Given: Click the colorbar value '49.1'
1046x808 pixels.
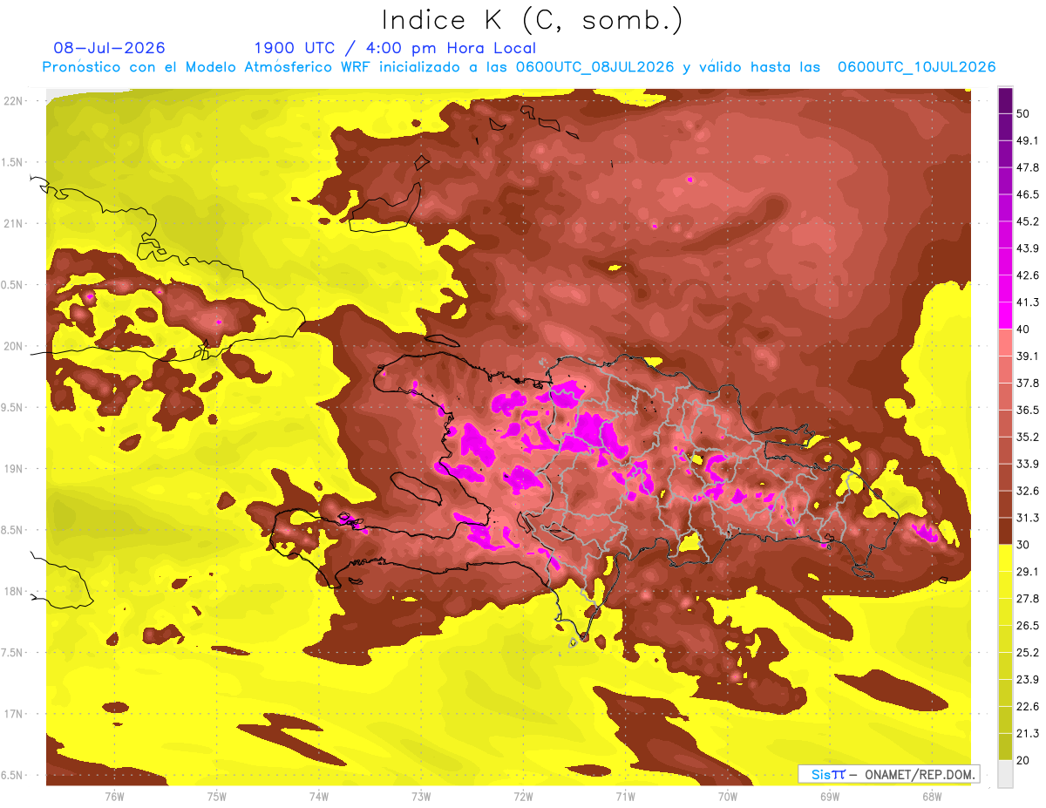Looking at the screenshot, I should (x=1027, y=140).
